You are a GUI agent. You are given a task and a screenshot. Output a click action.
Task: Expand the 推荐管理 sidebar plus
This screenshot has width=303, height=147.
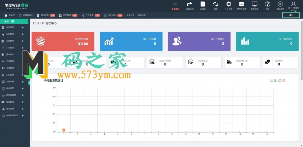click(x=22, y=109)
